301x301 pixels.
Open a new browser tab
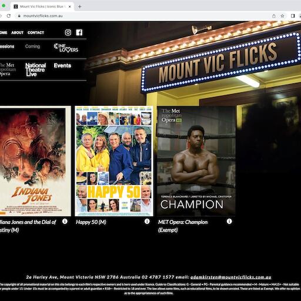(x=79, y=6)
